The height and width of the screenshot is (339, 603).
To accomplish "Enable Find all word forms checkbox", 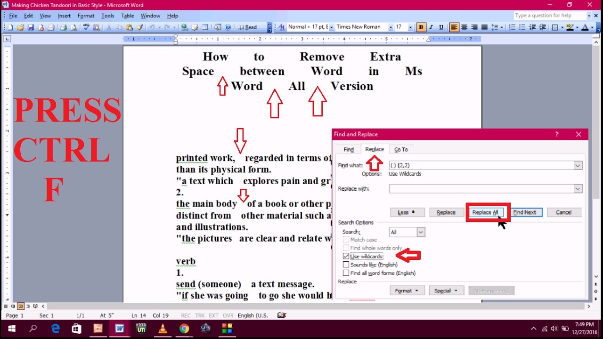I will tap(346, 273).
